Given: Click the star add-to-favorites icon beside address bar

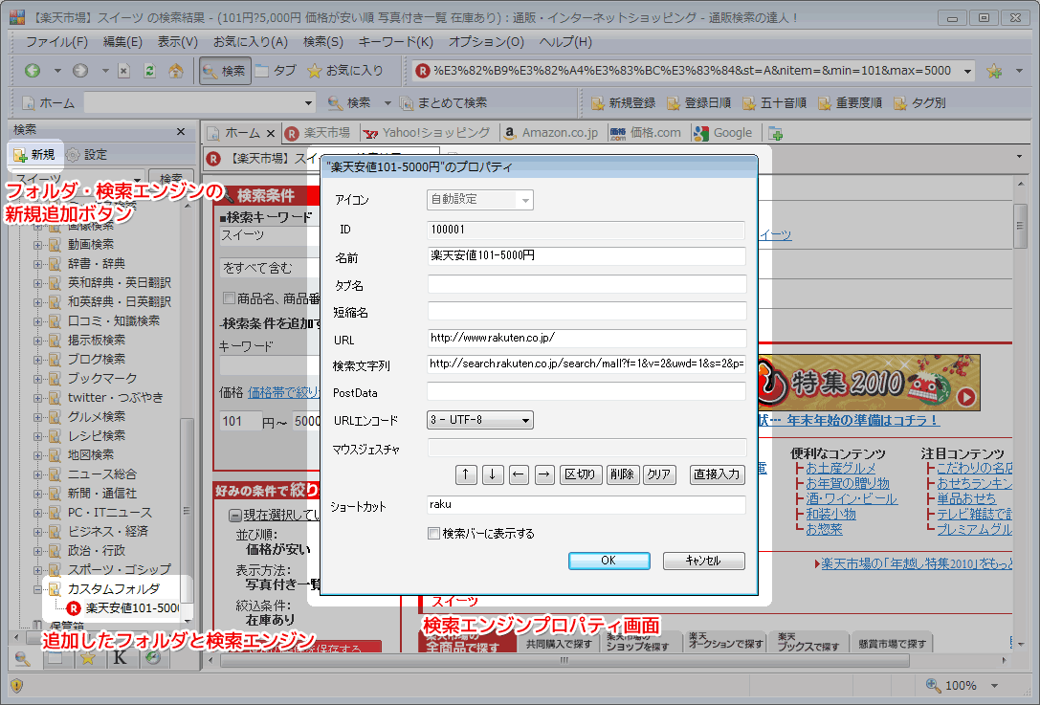Looking at the screenshot, I should (994, 71).
